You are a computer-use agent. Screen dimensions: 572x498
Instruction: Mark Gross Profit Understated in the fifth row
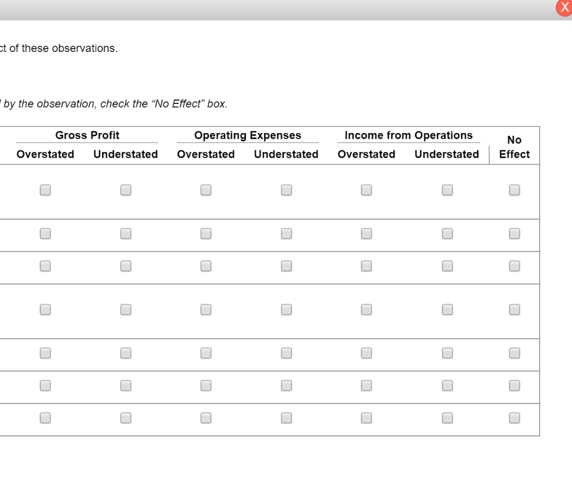coord(126,353)
